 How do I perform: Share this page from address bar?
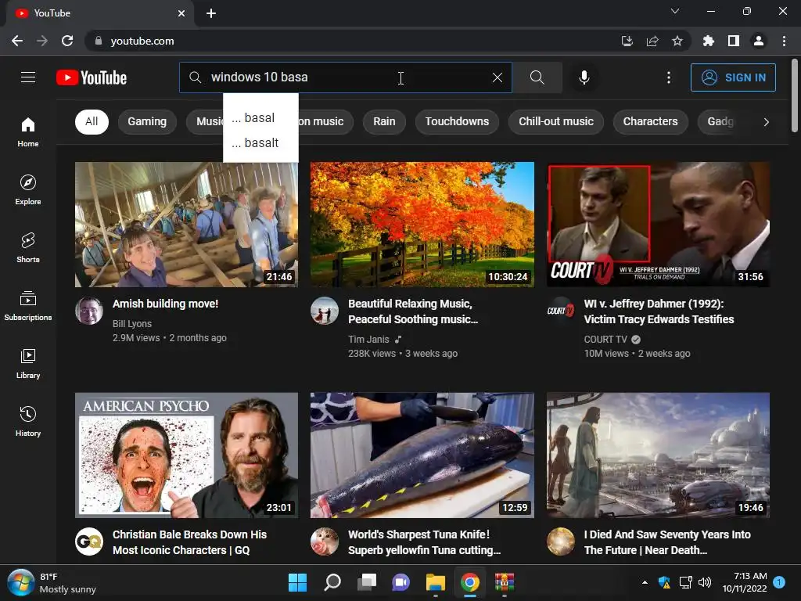(652, 41)
